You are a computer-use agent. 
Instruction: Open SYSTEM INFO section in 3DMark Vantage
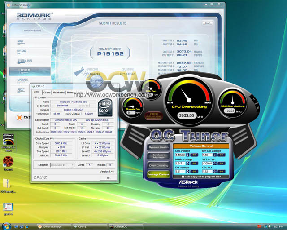(x=25, y=61)
